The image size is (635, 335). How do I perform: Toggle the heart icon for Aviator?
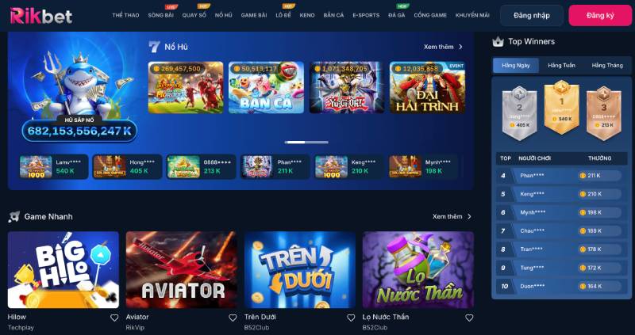(233, 318)
